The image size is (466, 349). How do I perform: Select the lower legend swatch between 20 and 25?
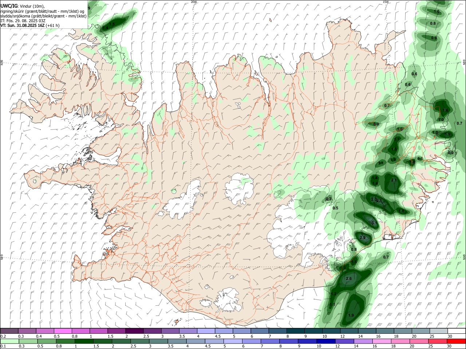[419, 341]
